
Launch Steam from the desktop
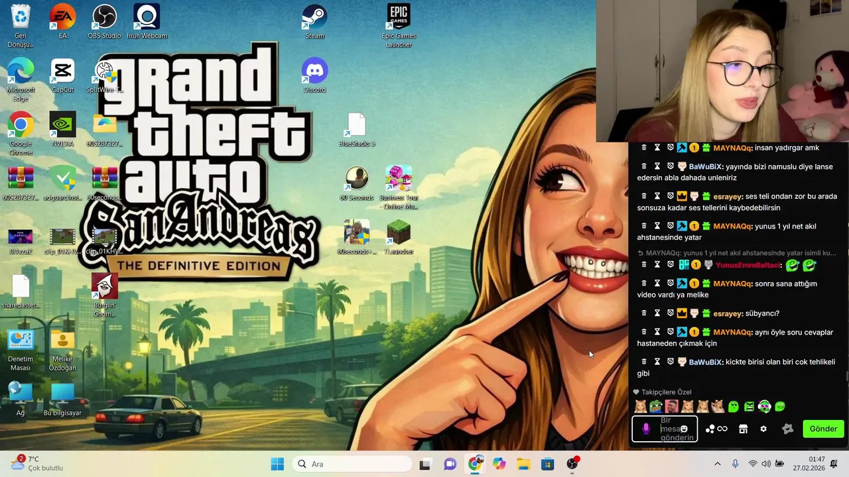point(314,21)
